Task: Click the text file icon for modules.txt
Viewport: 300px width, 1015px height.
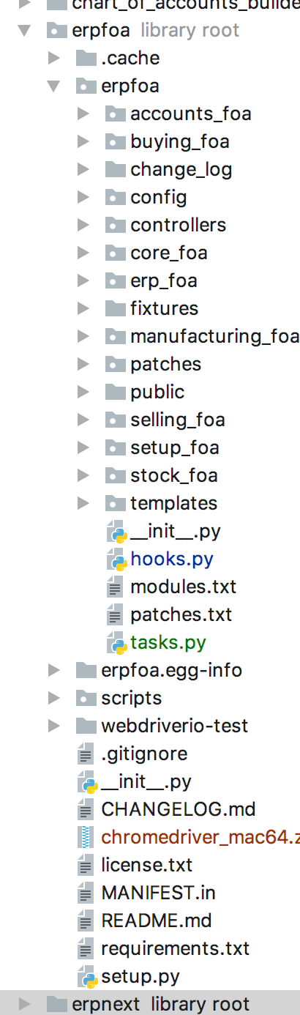Action: [115, 587]
